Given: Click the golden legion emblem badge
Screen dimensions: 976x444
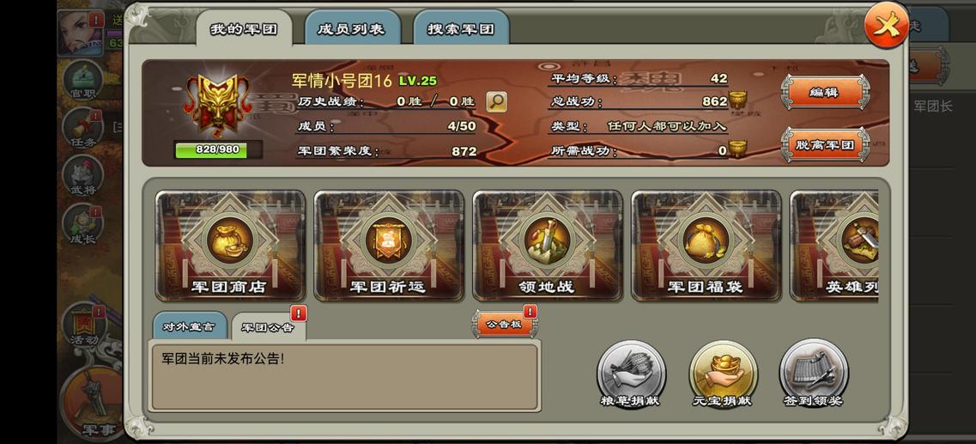Looking at the screenshot, I should point(215,105).
